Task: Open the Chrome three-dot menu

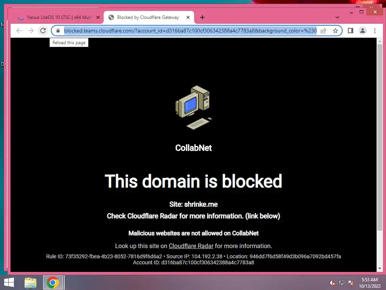Action: click(x=375, y=31)
